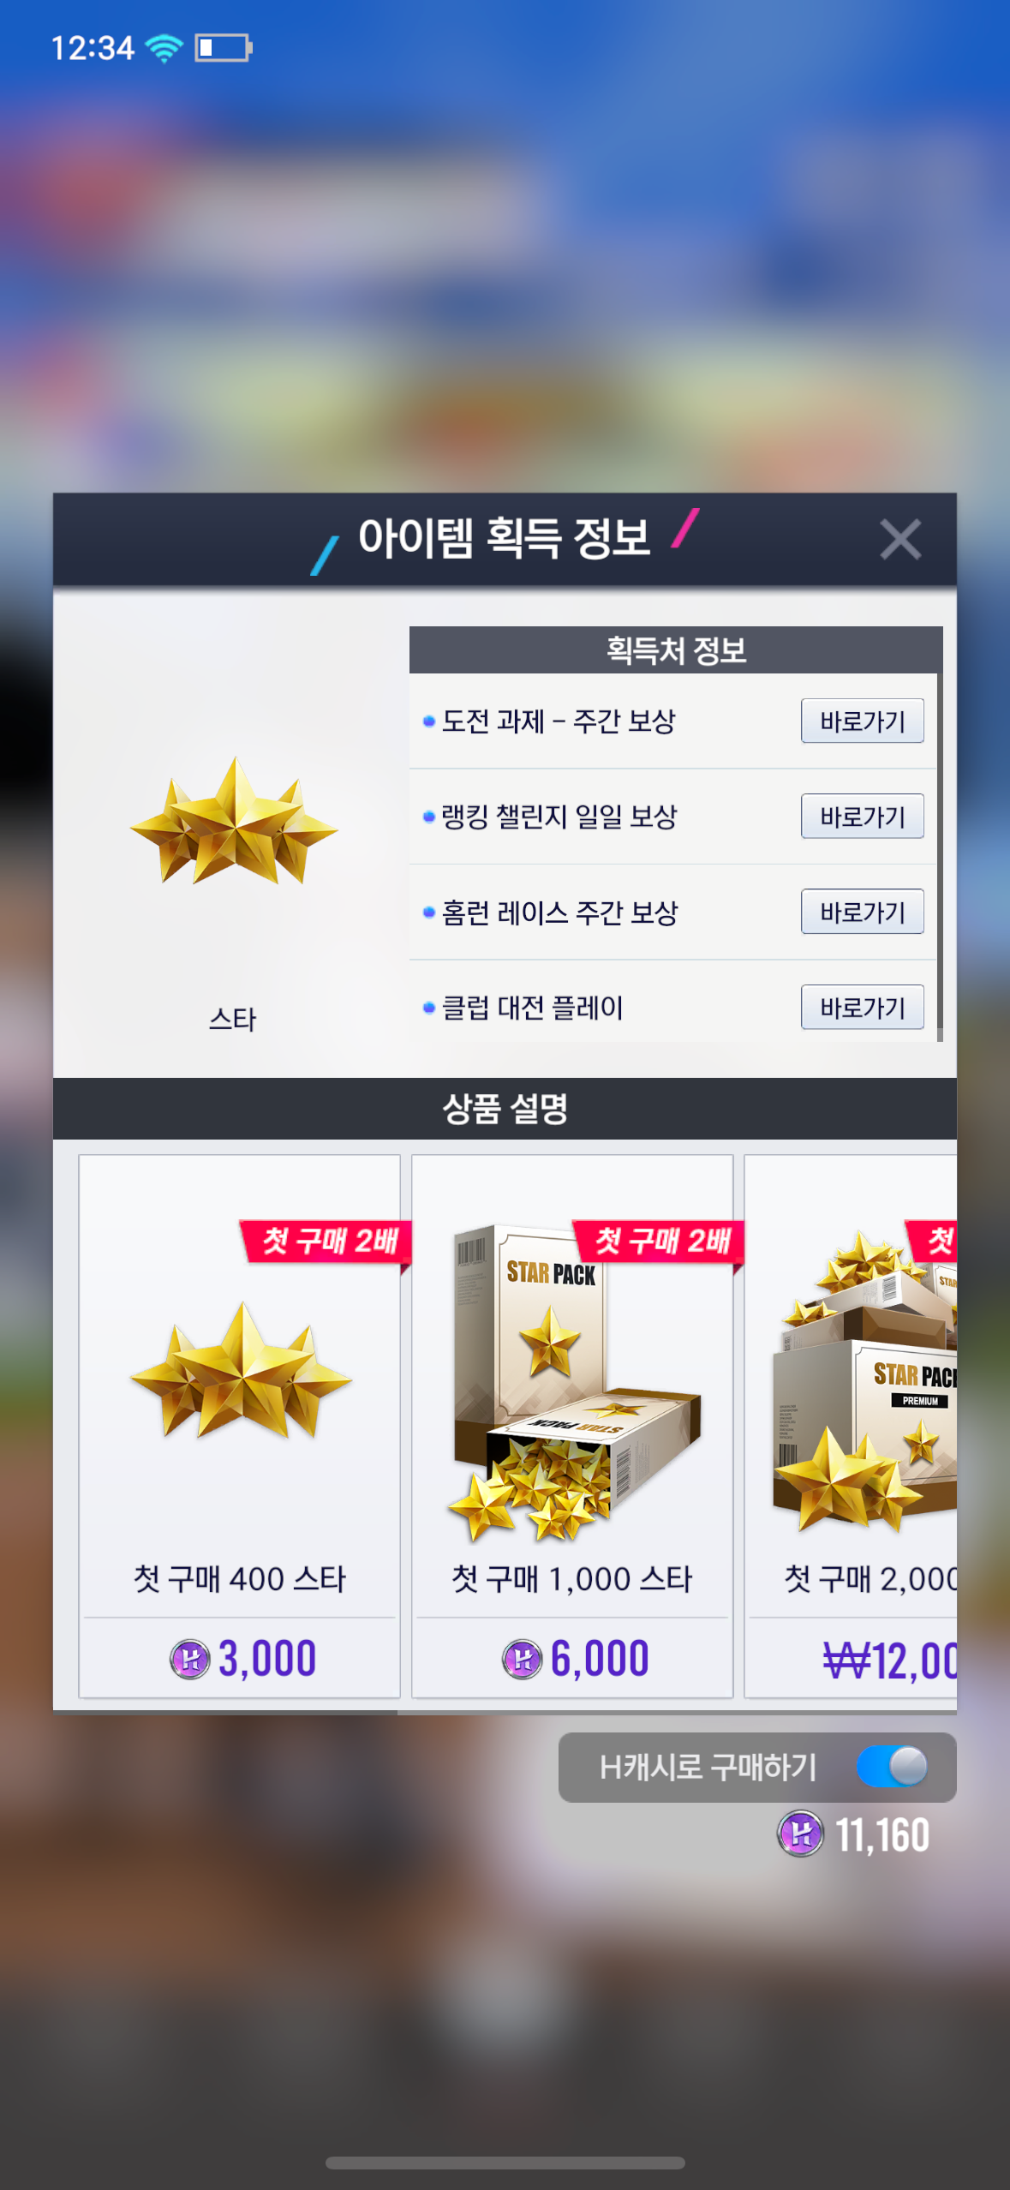Click the 첫 구매 2배 badge on 400 스타
This screenshot has width=1010, height=2190.
326,1242
